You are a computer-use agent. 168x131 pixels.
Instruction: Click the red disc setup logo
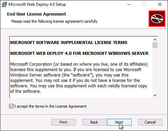tap(157, 19)
